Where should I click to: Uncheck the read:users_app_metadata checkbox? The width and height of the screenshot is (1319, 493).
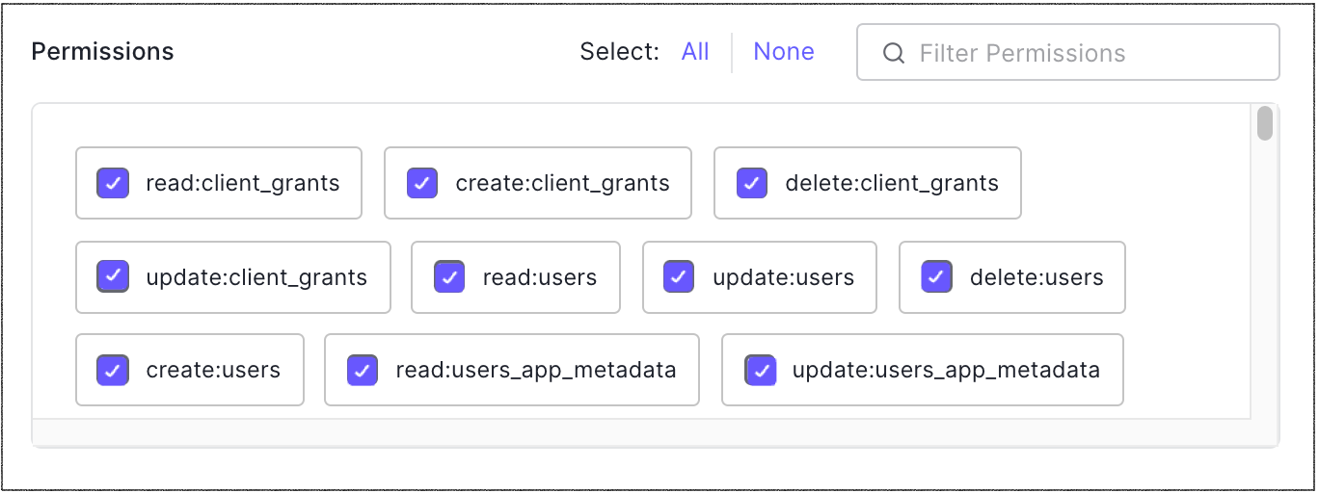[x=363, y=370]
